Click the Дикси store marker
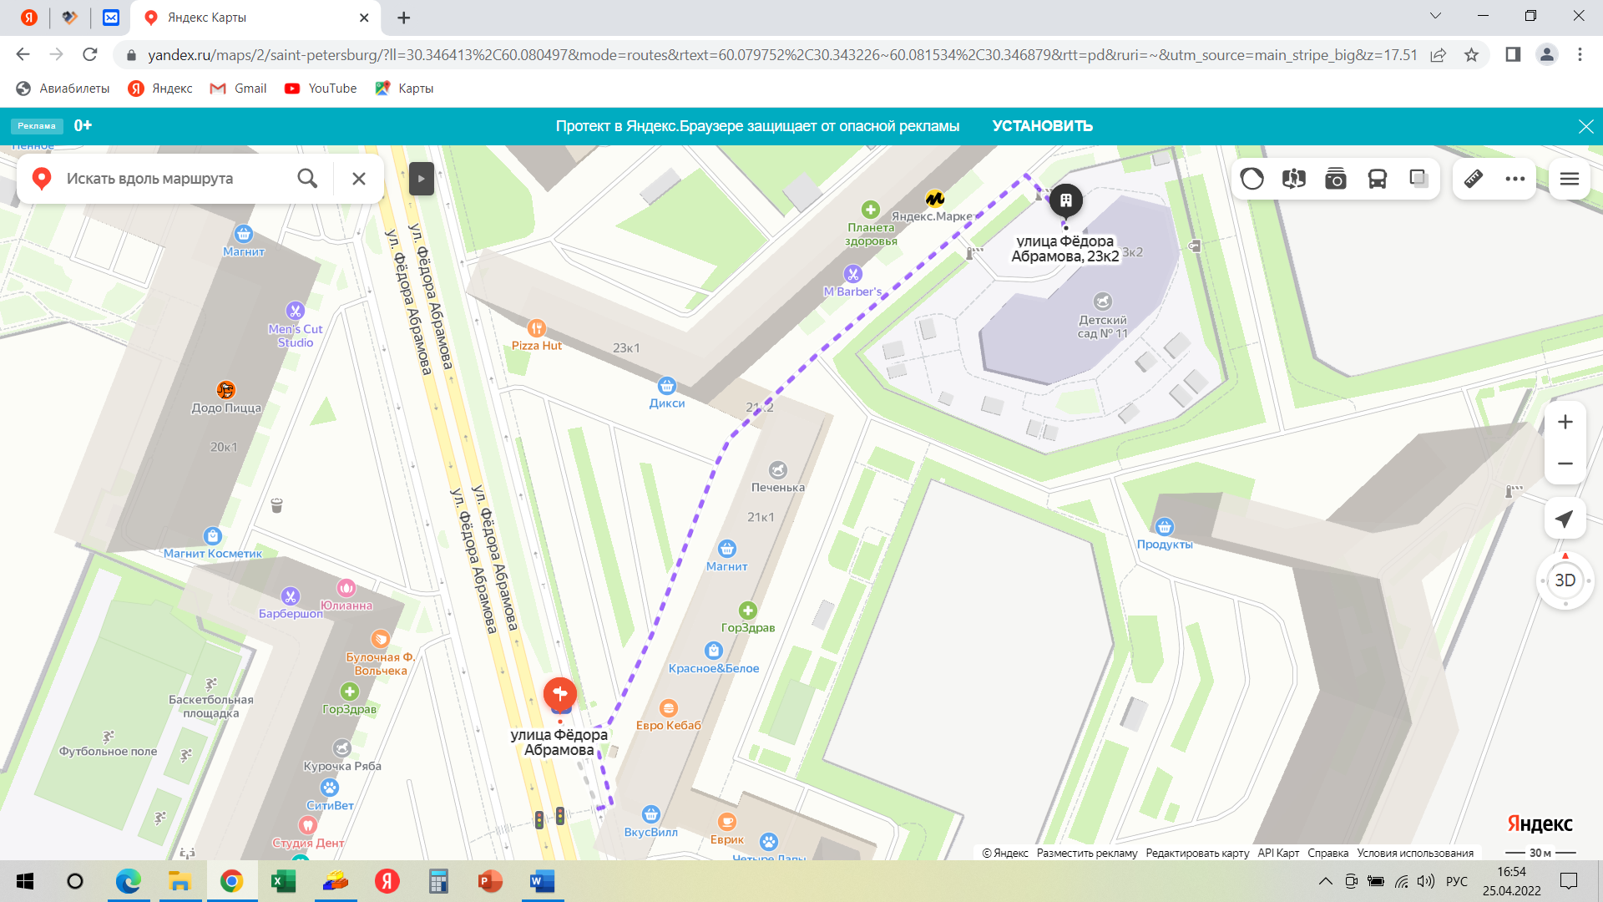Image resolution: width=1603 pixels, height=902 pixels. (x=666, y=386)
